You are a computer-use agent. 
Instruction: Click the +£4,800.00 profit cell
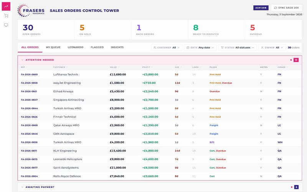(150, 151)
